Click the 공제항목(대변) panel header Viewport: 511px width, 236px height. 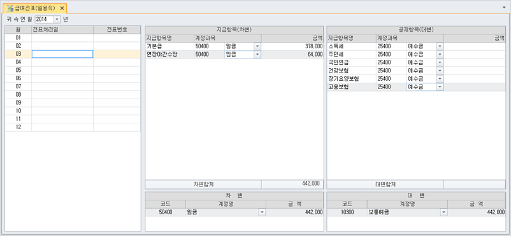[416, 30]
